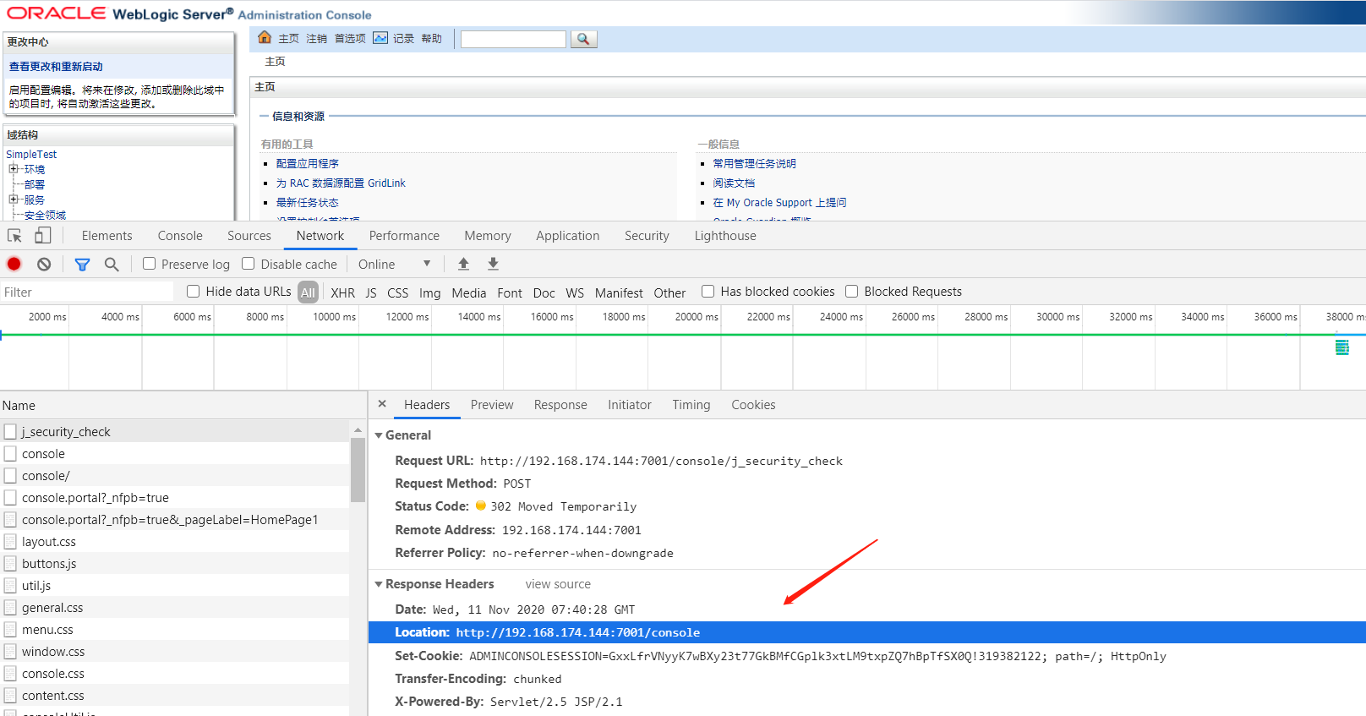
Task: Click the file icon beside buttons.js
Action: pyautogui.click(x=10, y=563)
